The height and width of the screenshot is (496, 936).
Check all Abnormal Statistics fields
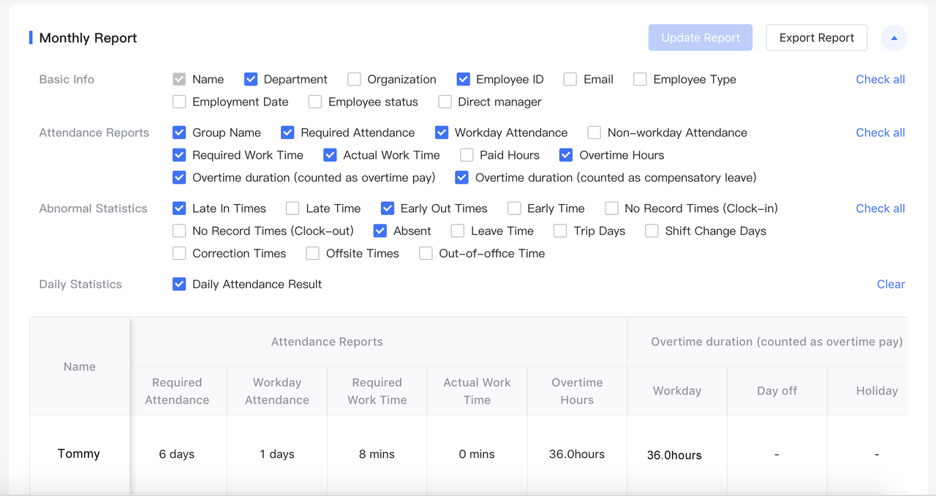click(x=880, y=208)
